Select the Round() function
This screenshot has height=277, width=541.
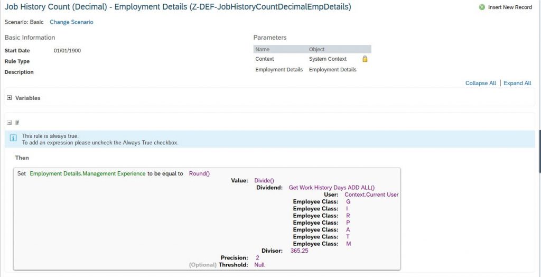coord(199,174)
